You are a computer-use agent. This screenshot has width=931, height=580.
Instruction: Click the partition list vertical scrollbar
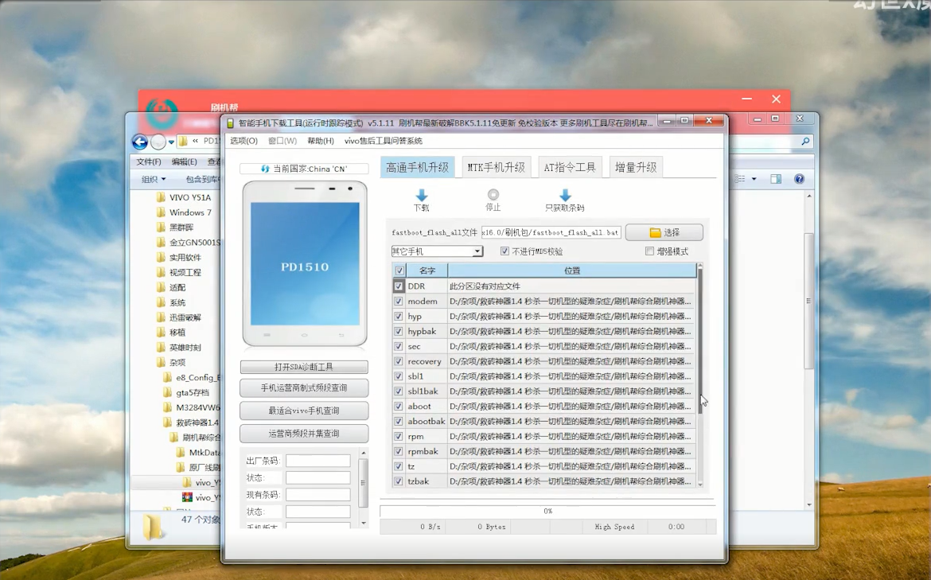[x=700, y=376]
